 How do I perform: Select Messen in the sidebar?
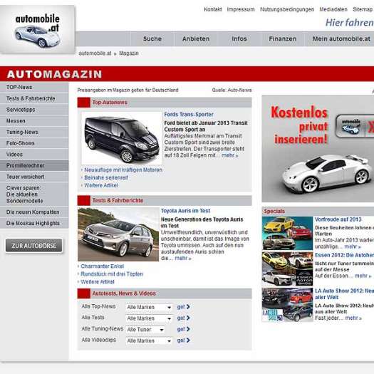click(x=34, y=121)
